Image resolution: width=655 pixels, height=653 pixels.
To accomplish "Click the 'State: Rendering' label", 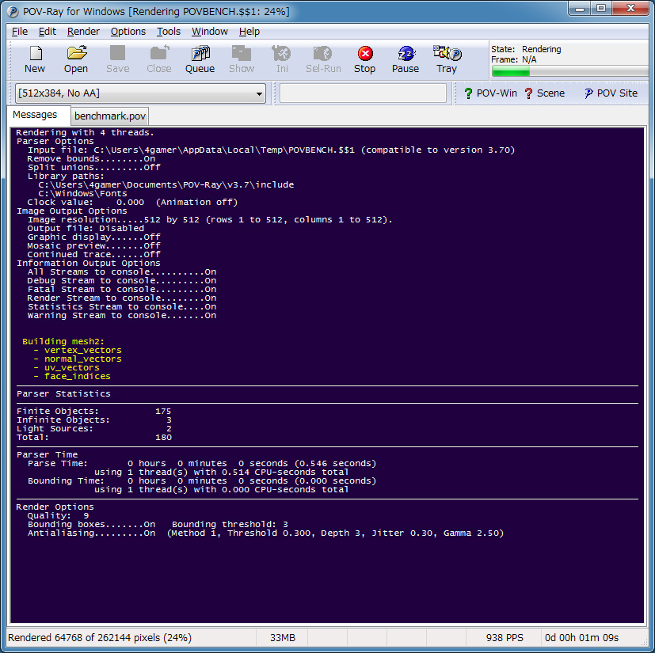I will click(526, 49).
